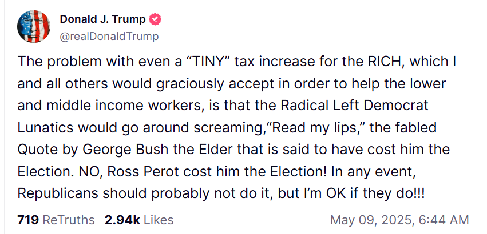Open the Donald J. Trump display name
The width and height of the screenshot is (487, 234).
point(103,19)
